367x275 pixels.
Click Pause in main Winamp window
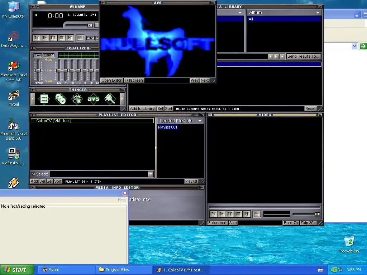click(53, 38)
